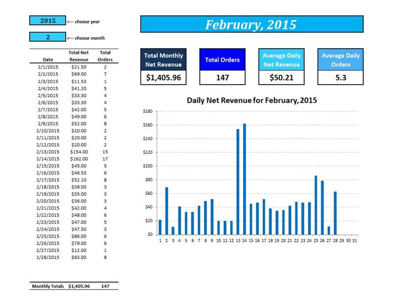Select the Average Daily Orders header card

[x=341, y=60]
